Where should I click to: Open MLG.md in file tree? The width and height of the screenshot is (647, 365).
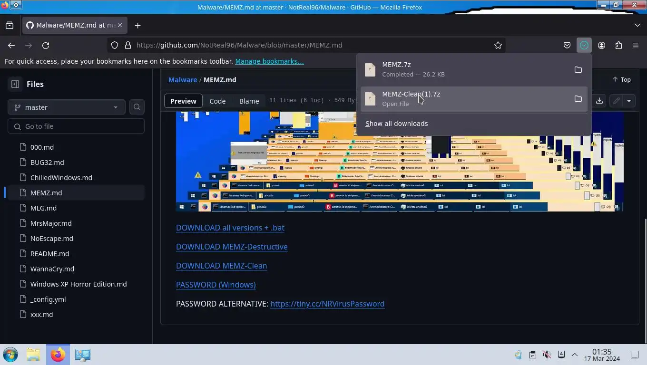(43, 208)
